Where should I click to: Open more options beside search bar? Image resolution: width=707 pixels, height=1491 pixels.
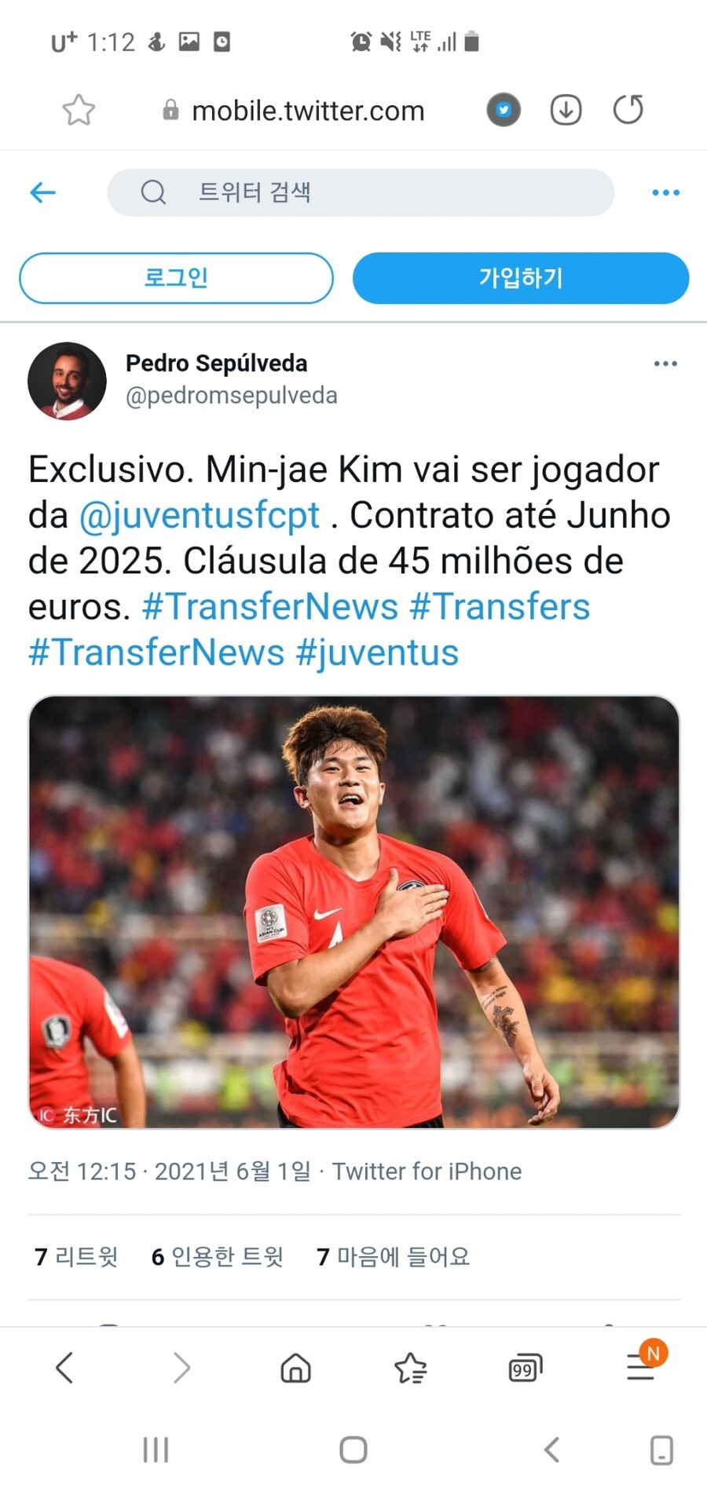pyautogui.click(x=665, y=192)
